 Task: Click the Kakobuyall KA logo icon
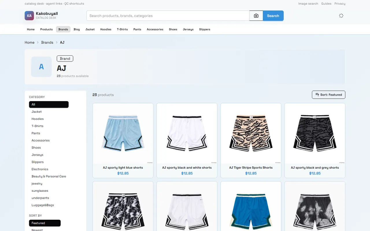pos(29,16)
